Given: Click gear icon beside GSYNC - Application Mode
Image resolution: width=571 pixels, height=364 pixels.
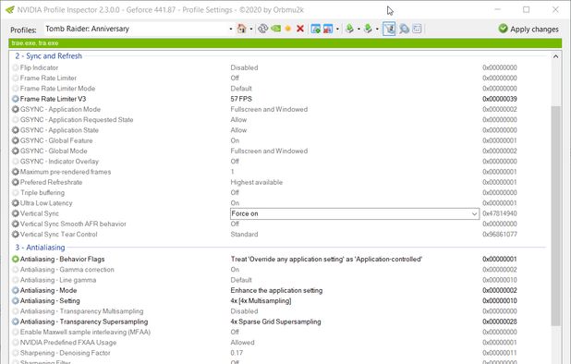Looking at the screenshot, I should 16,109.
